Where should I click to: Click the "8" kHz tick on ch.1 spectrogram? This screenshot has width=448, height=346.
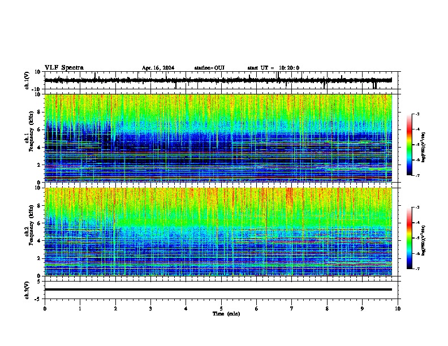click(39, 112)
